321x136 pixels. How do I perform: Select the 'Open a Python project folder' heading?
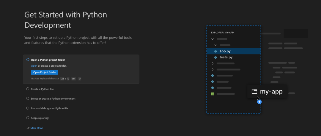[48, 60]
